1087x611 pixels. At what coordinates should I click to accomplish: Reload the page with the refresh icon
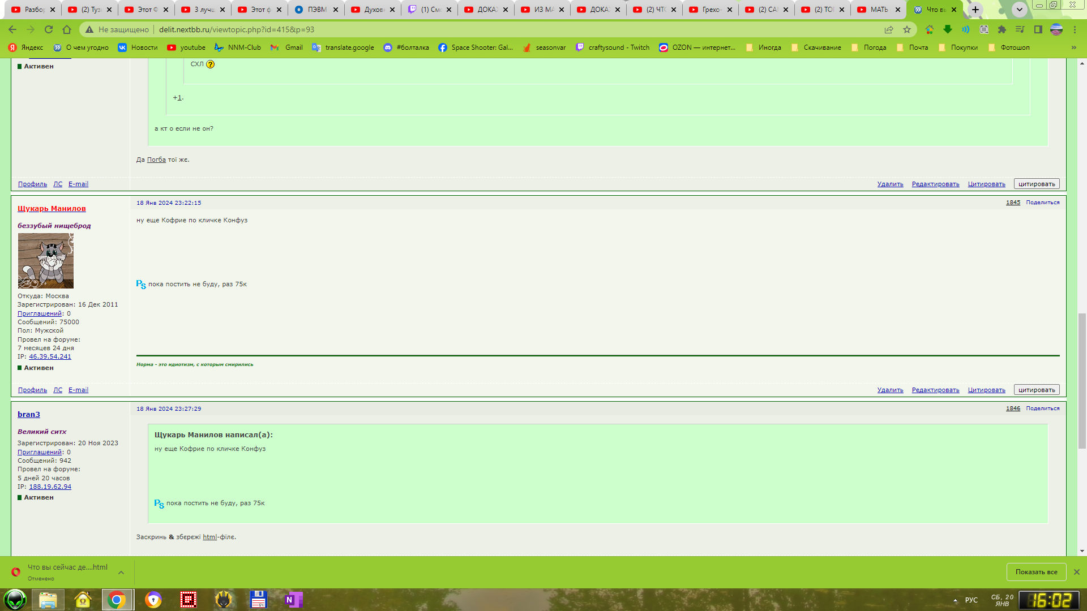pyautogui.click(x=49, y=29)
